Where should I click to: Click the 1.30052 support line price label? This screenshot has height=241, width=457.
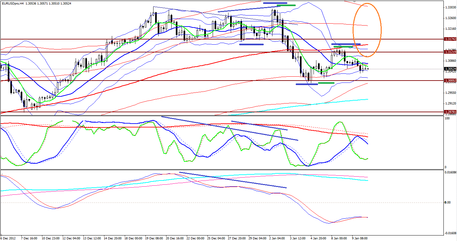coord(450,80)
